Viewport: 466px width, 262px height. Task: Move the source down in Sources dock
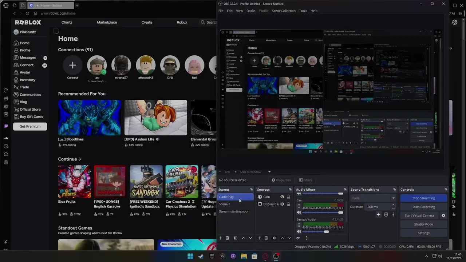coord(289,238)
